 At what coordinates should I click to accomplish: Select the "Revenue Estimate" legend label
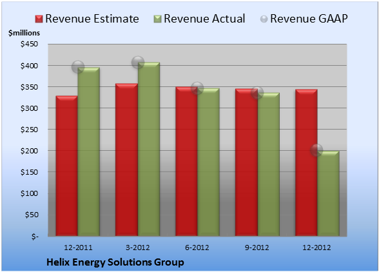[x=92, y=19]
